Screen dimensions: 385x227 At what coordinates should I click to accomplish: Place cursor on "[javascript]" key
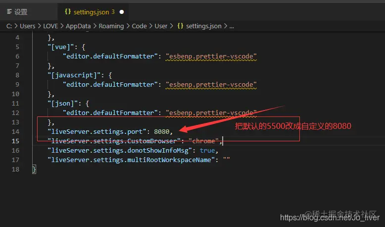click(74, 75)
